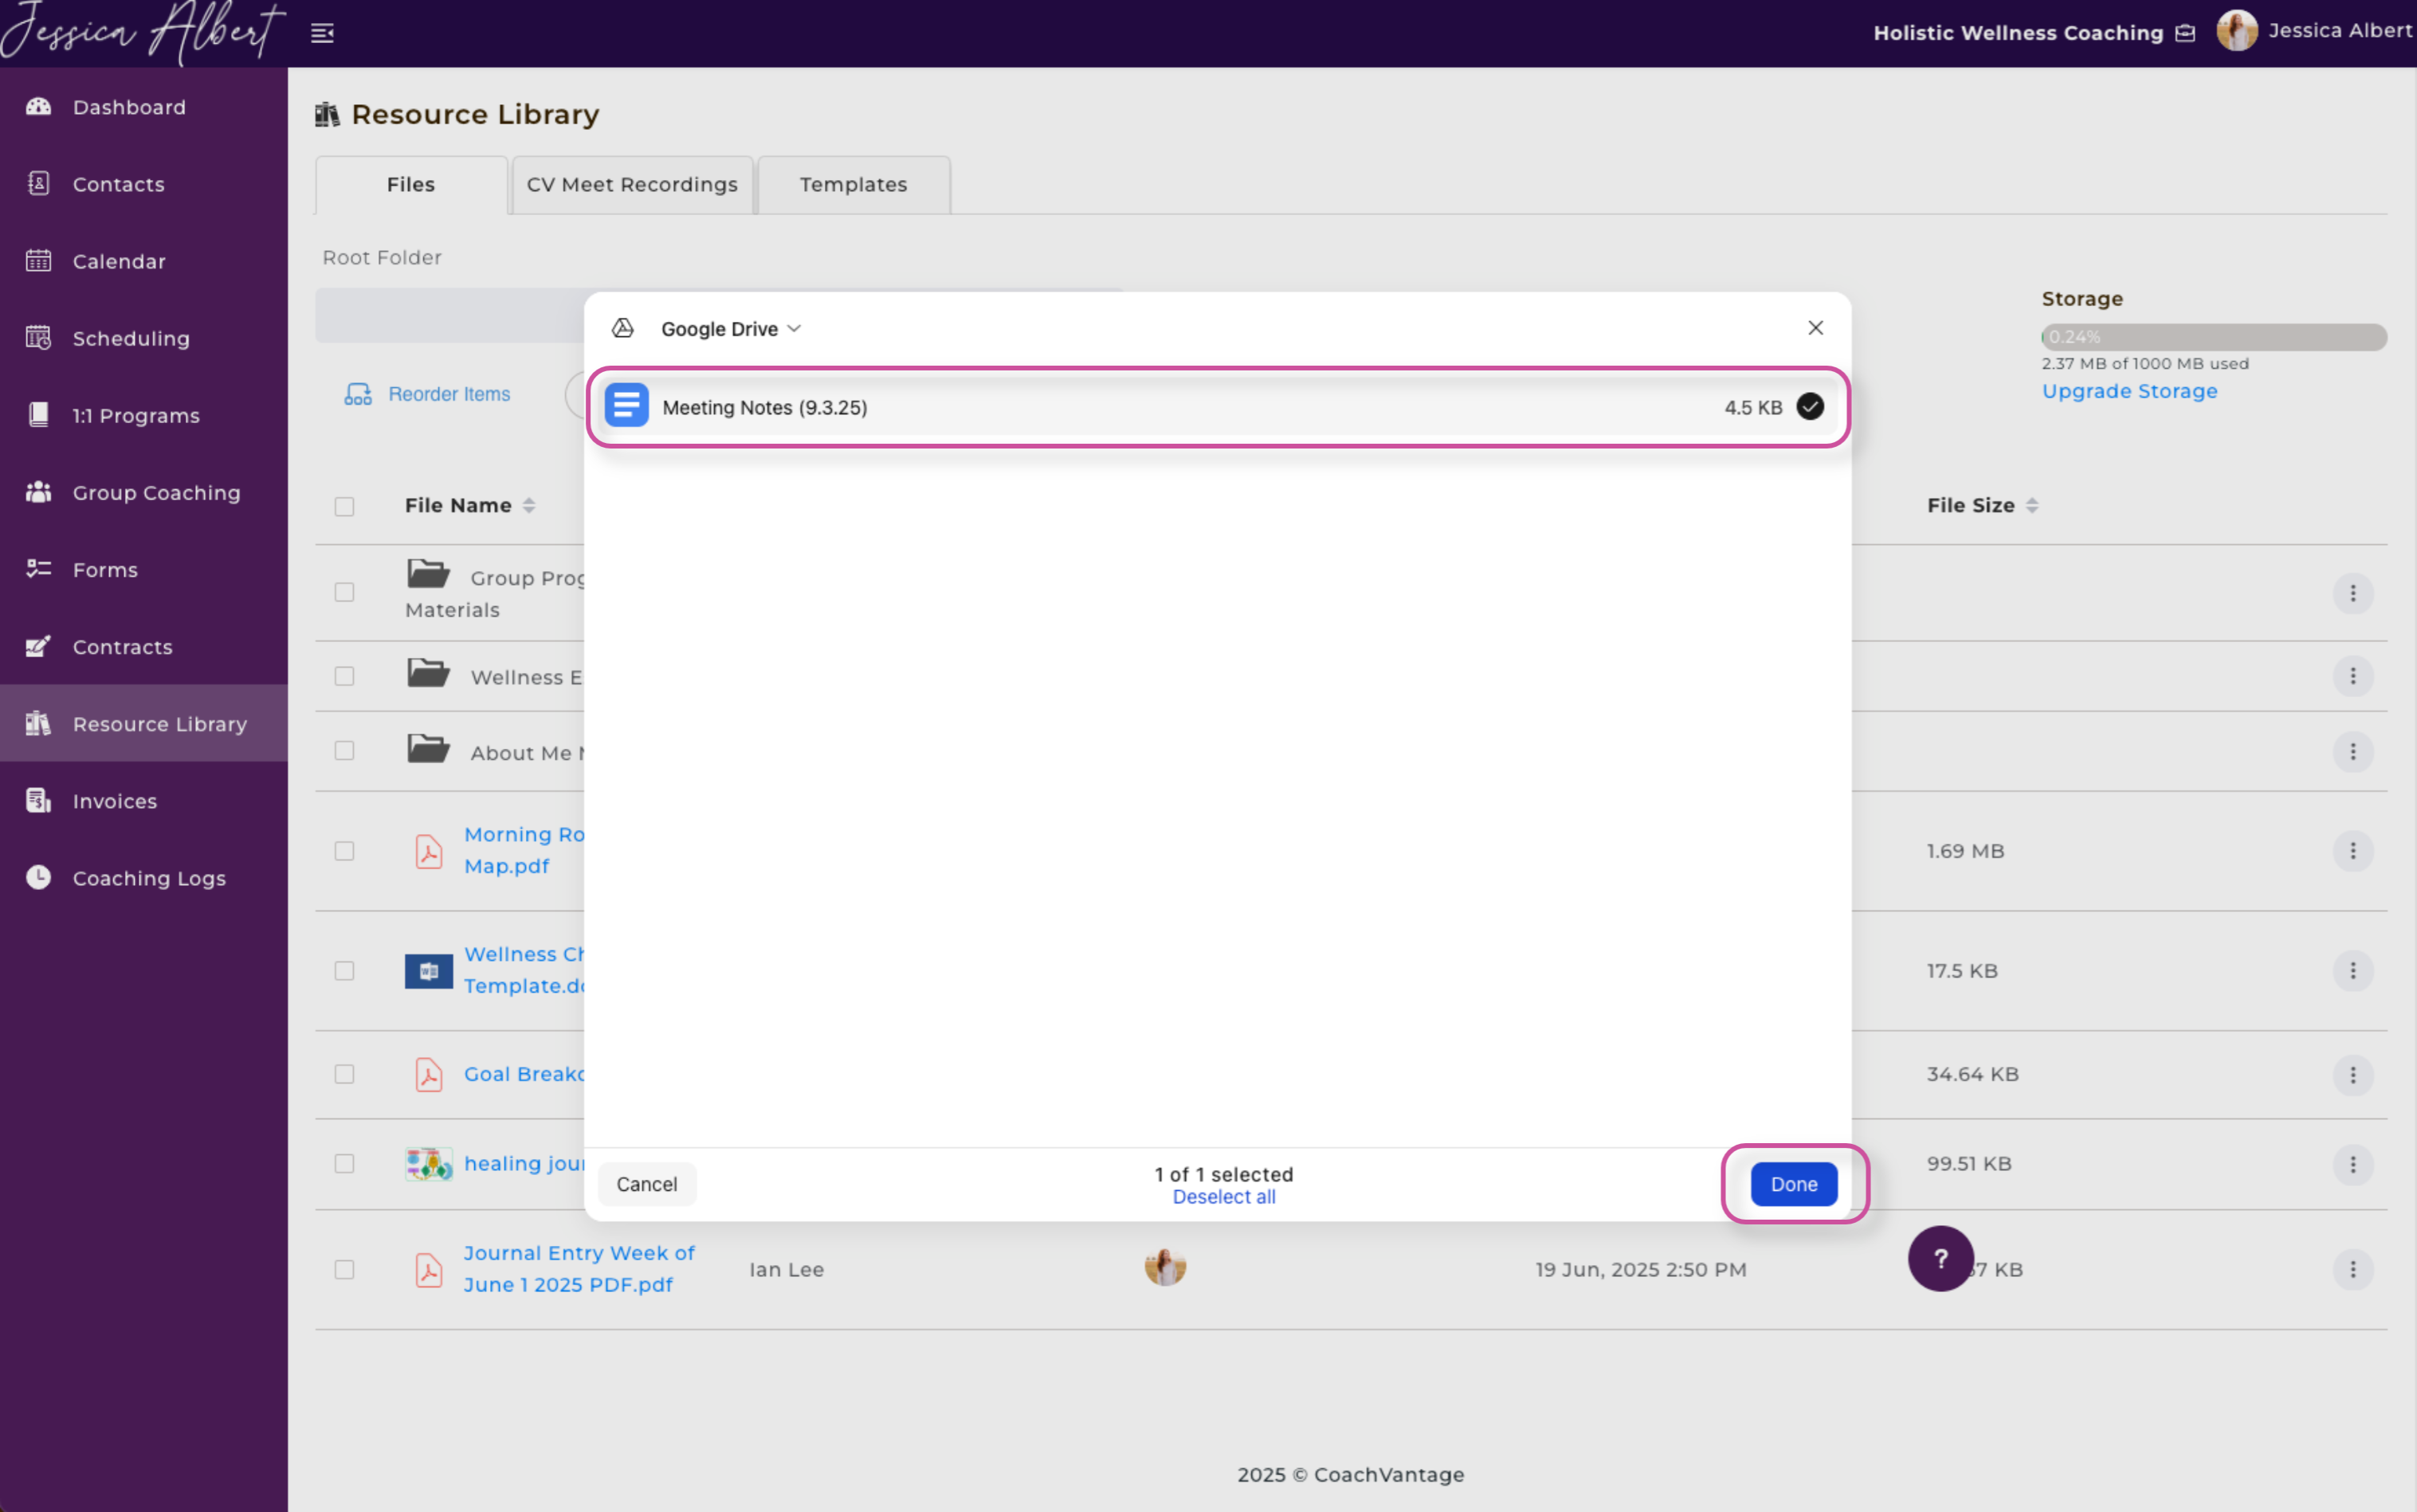
Task: Open Coaching Logs in sidebar
Action: [x=148, y=878]
